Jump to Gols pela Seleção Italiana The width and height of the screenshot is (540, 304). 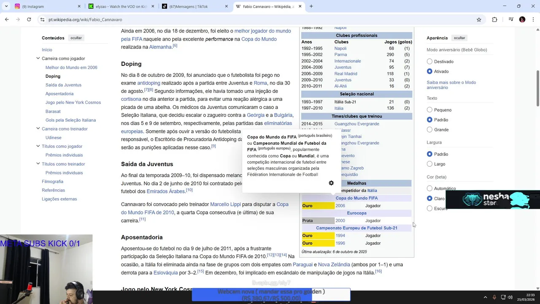click(x=70, y=120)
